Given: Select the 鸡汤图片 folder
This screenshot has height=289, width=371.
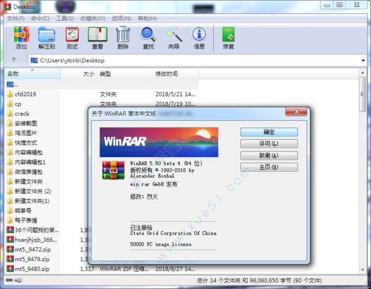Looking at the screenshot, I should (x=22, y=133).
